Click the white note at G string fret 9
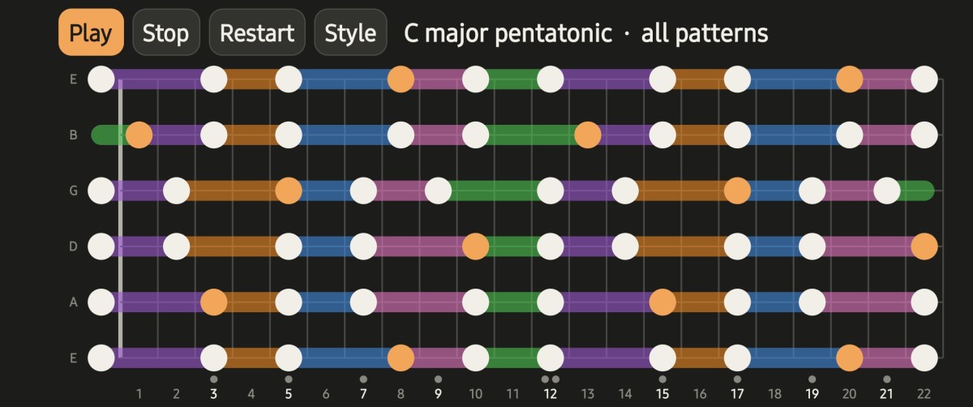 (x=438, y=191)
